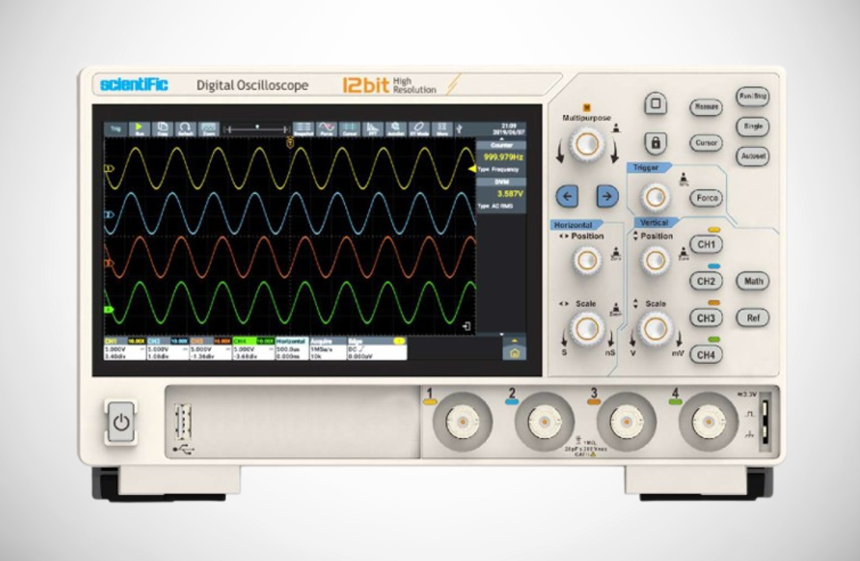Push the Force trigger button

click(706, 198)
